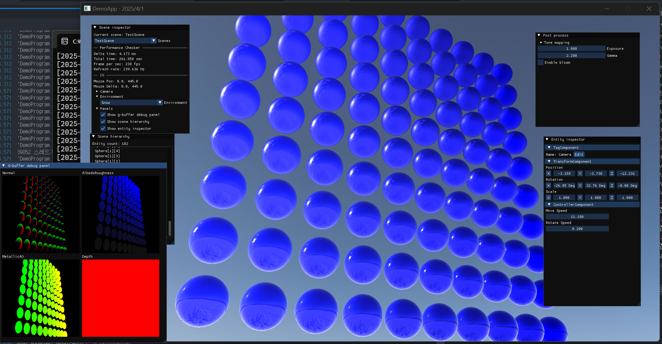Click the Move Speed value field
662x344 pixels.
[x=577, y=217]
